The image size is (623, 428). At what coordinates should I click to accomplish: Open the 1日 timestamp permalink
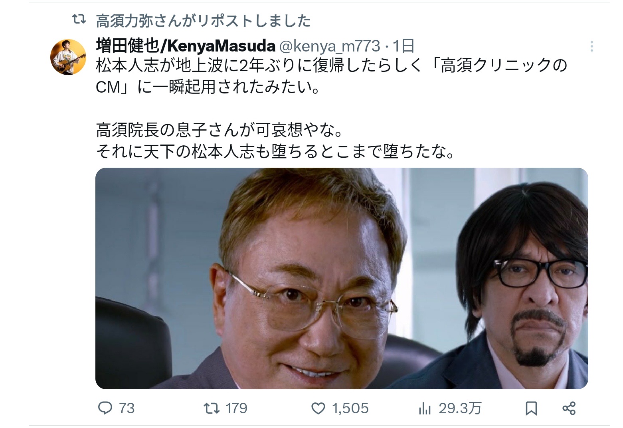point(403,46)
